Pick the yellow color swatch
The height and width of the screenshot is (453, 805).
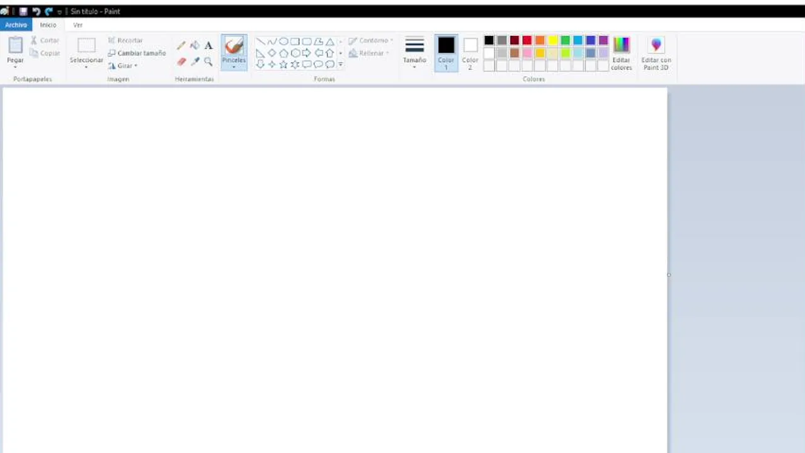coord(552,40)
